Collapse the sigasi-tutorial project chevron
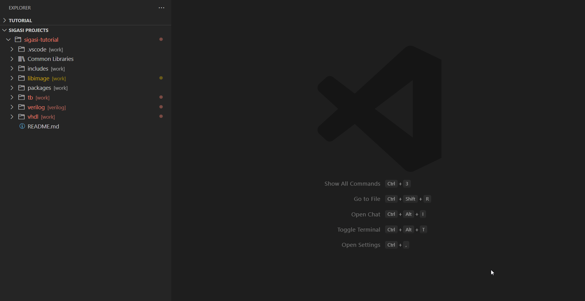 pyautogui.click(x=9, y=40)
